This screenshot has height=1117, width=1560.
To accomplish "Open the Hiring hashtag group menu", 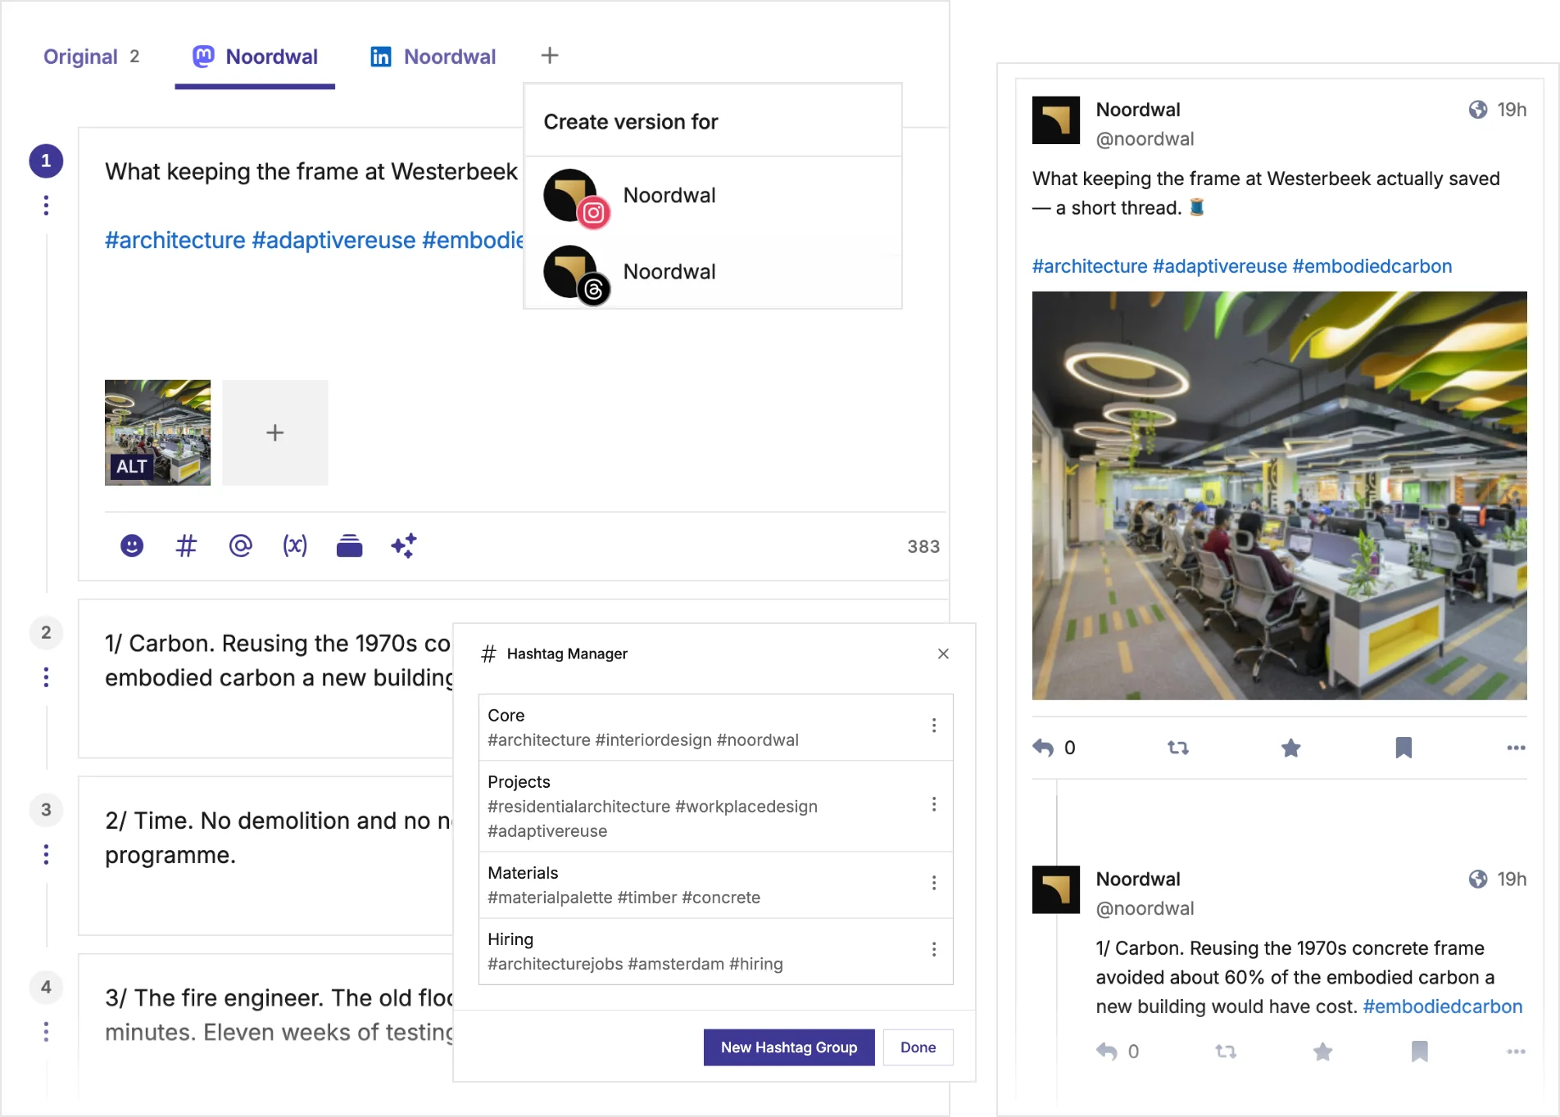I will coord(934,949).
